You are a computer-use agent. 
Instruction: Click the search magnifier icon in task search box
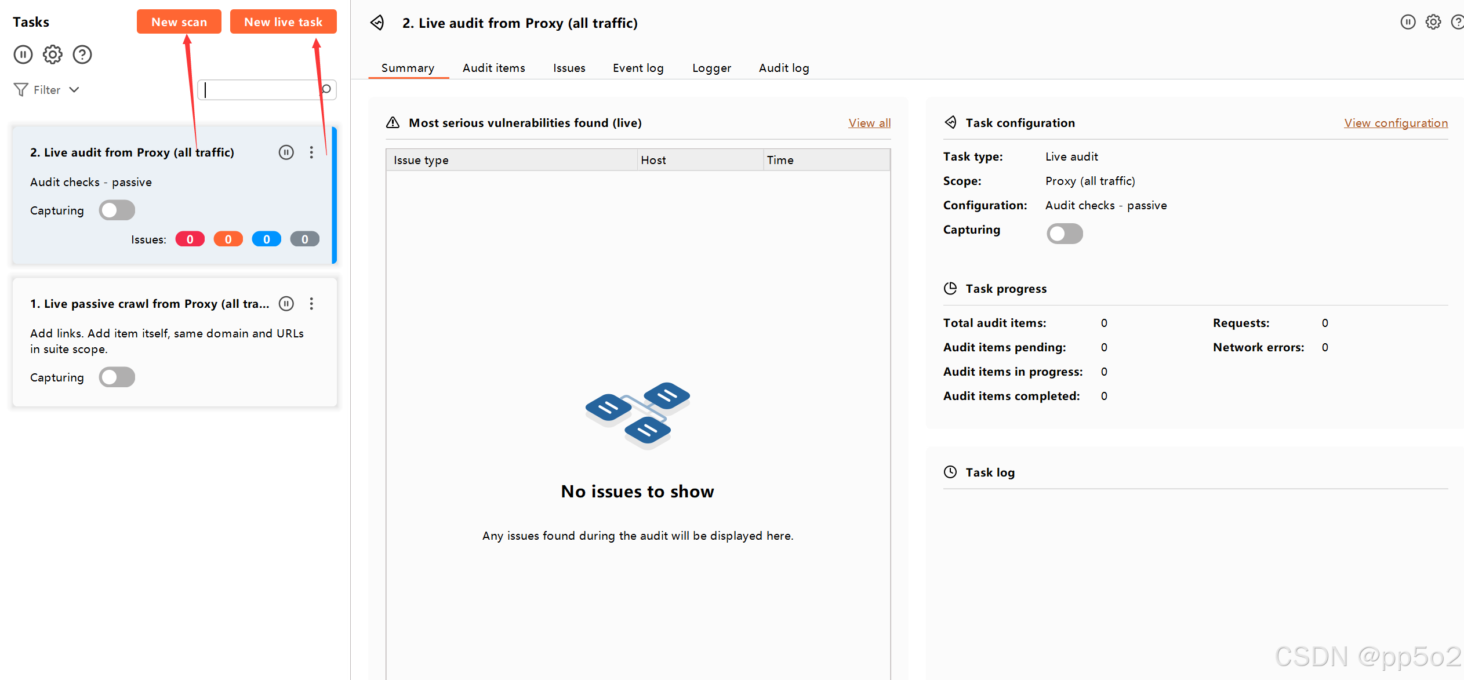326,89
